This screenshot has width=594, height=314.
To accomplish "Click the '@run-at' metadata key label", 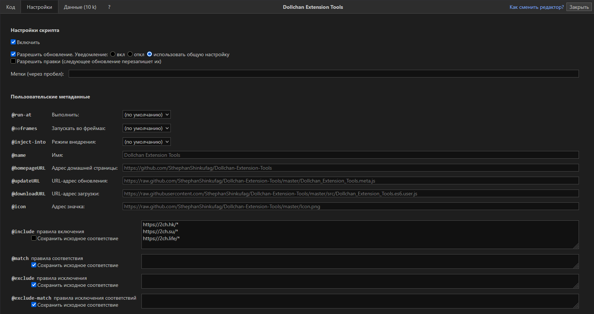I will pyautogui.click(x=21, y=115).
